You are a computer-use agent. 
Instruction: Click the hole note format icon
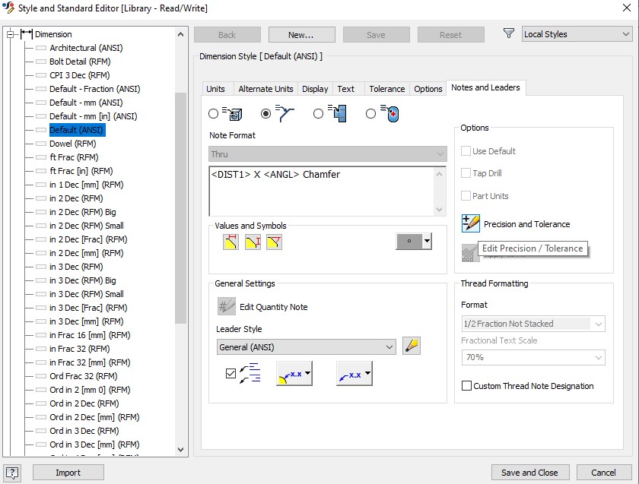(232, 113)
